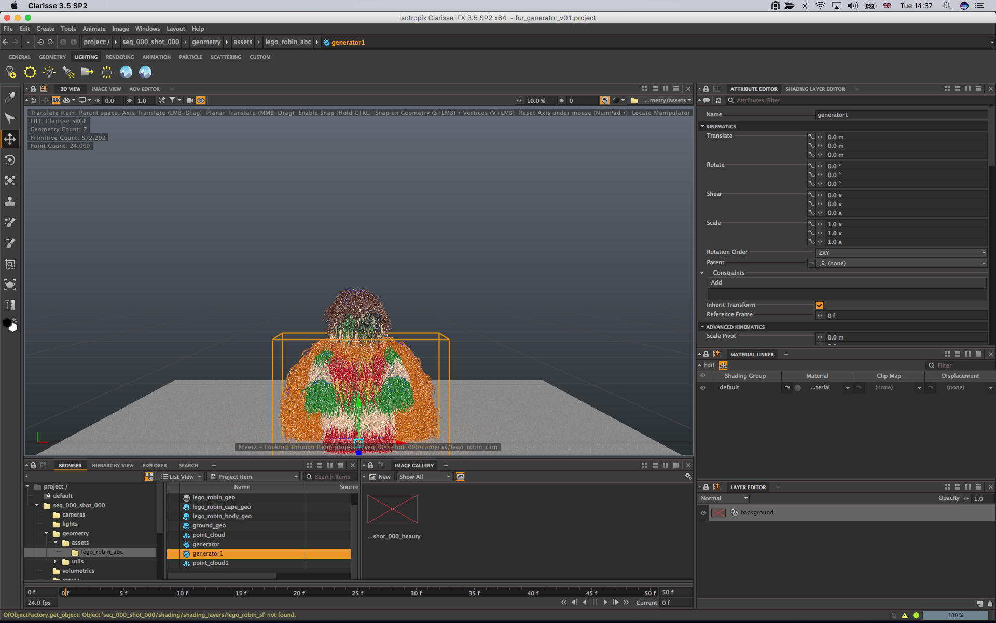Click the play forward button
996x623 pixels.
pyautogui.click(x=605, y=602)
